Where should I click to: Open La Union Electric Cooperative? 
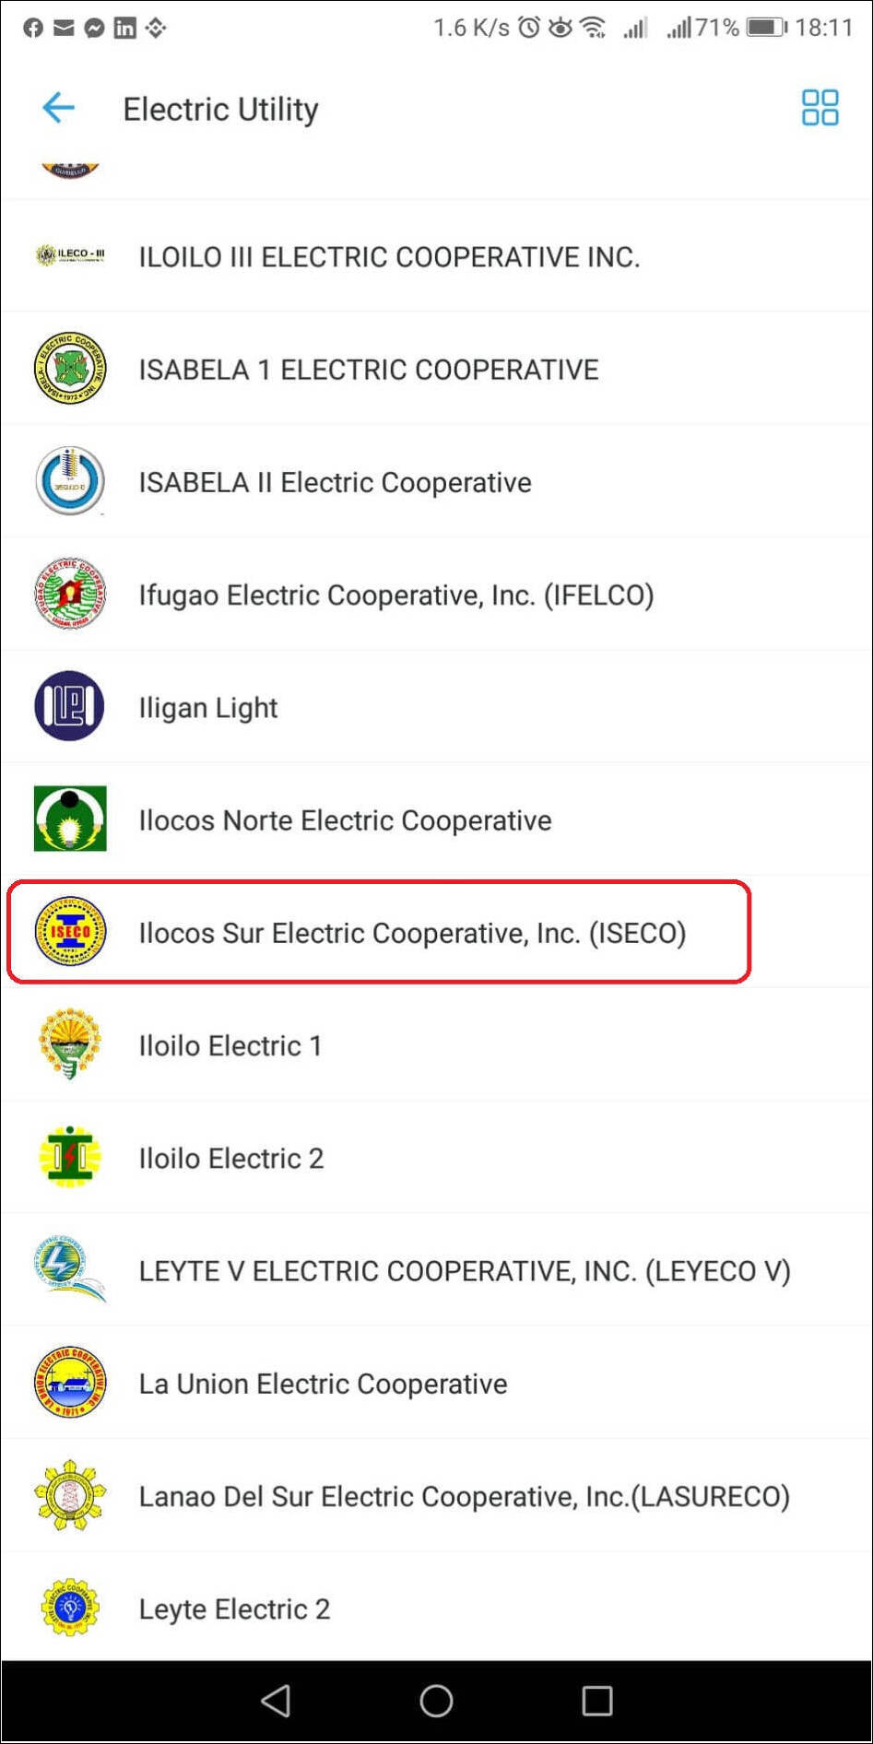pyautogui.click(x=436, y=1383)
